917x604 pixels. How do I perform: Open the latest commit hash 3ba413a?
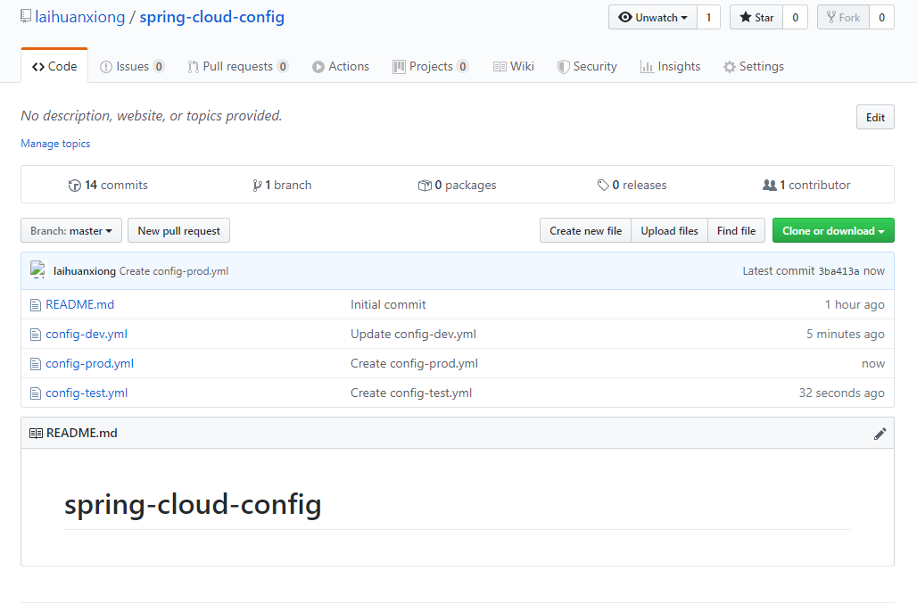[839, 270]
